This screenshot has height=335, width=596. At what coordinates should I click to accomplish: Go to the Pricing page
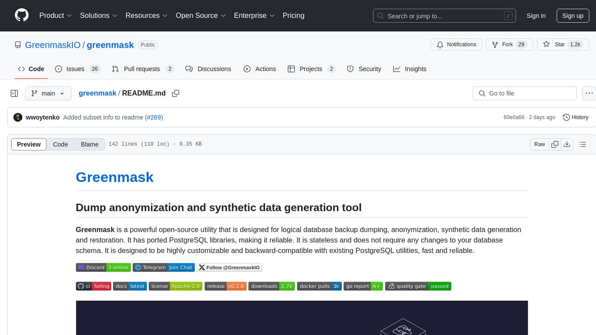tap(294, 15)
